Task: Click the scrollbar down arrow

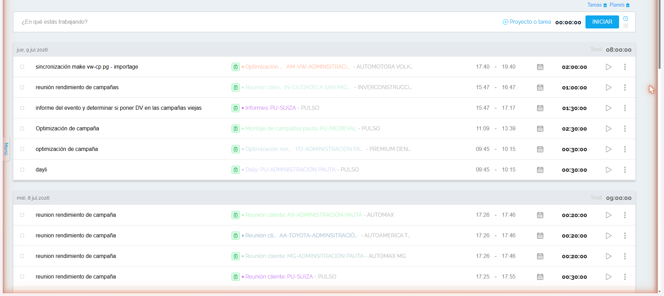Action: pos(660,292)
